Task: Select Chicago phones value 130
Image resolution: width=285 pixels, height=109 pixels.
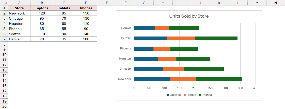Action: click(x=86, y=18)
